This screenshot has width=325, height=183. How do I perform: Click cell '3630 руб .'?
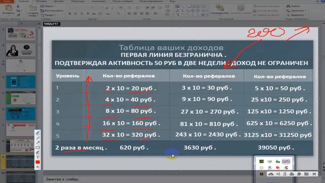click(200, 148)
